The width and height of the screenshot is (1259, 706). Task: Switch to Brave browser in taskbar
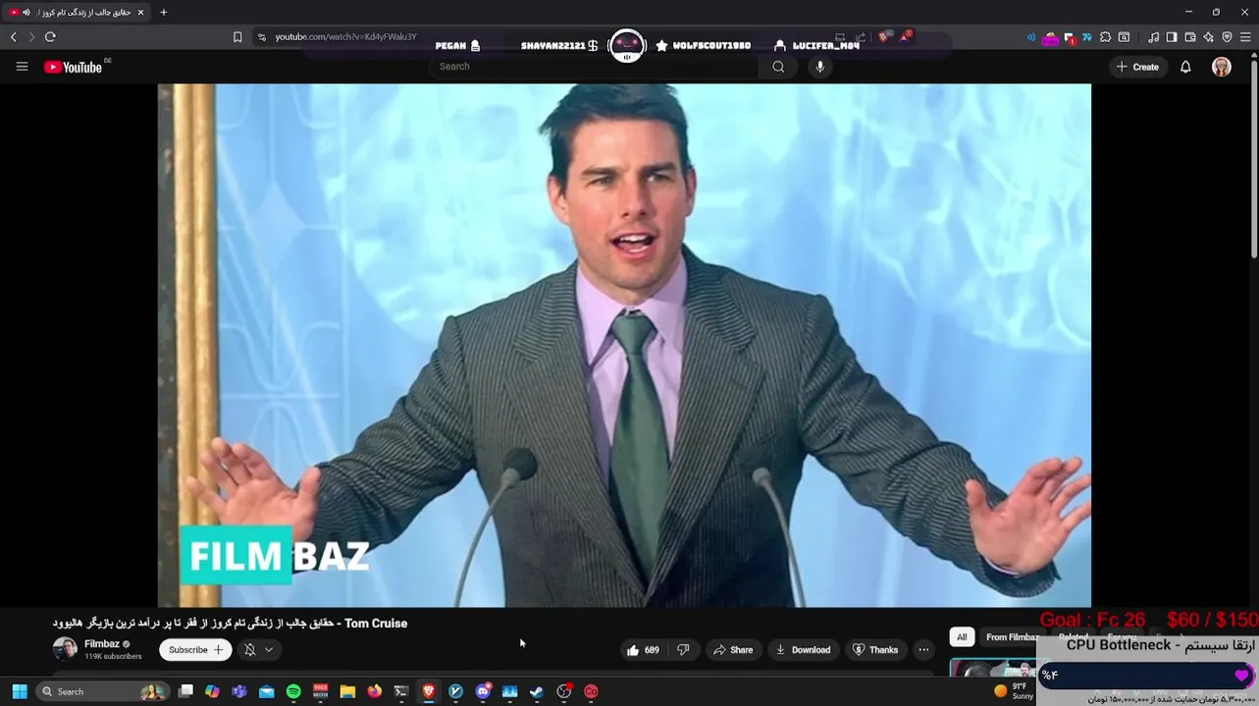click(429, 691)
